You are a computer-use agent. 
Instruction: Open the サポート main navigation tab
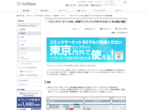118,11
